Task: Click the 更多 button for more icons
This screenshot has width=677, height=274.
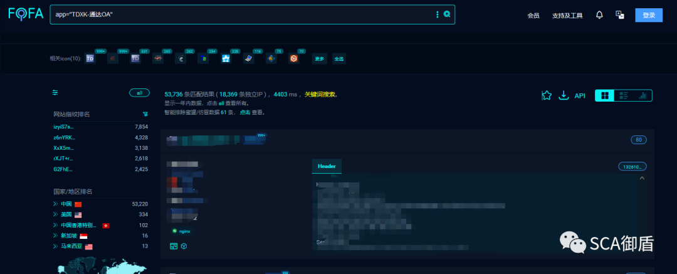Action: point(319,59)
